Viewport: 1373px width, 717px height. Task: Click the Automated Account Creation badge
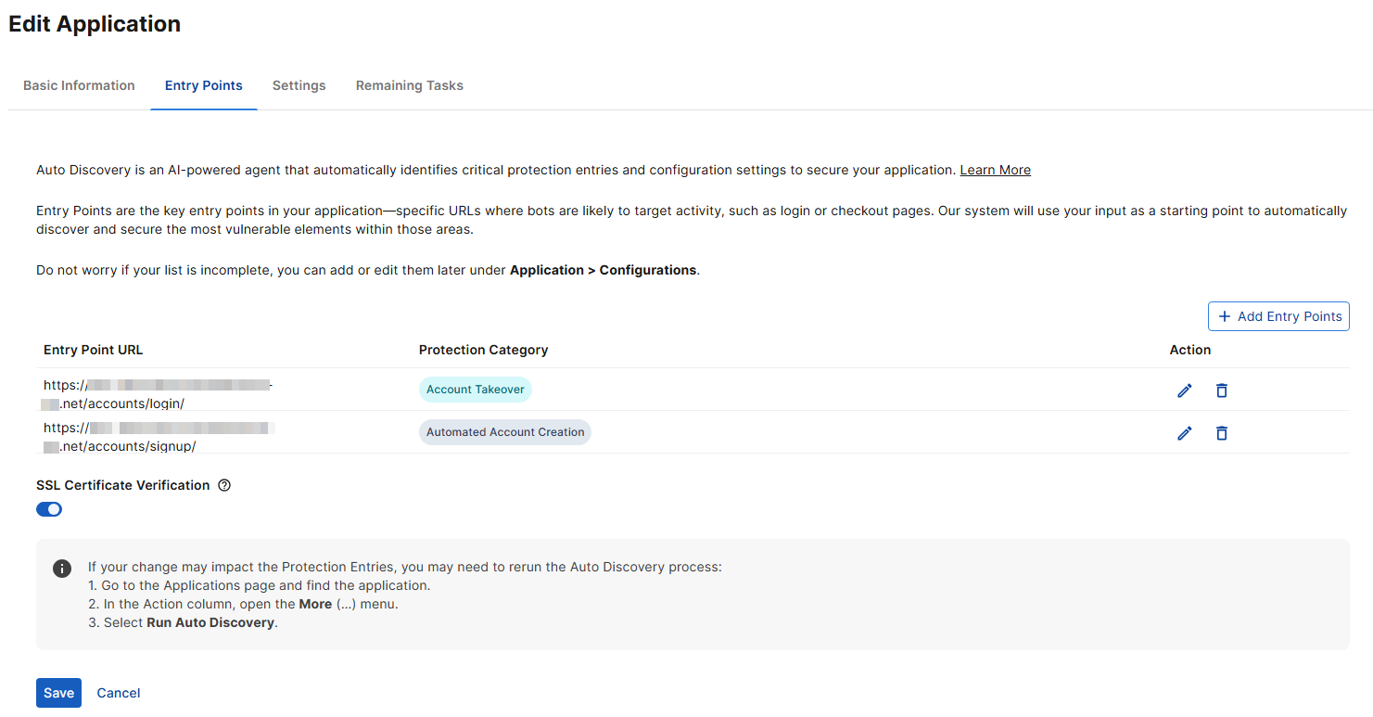(504, 432)
